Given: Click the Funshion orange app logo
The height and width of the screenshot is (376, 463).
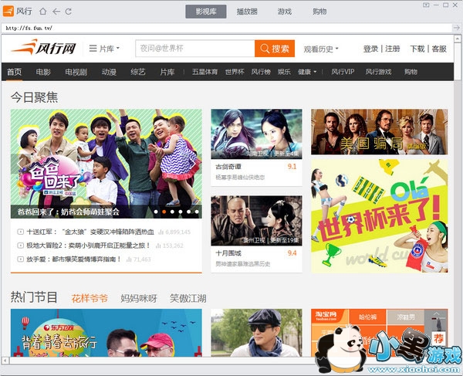Looking at the screenshot, I should pyautogui.click(x=8, y=12).
